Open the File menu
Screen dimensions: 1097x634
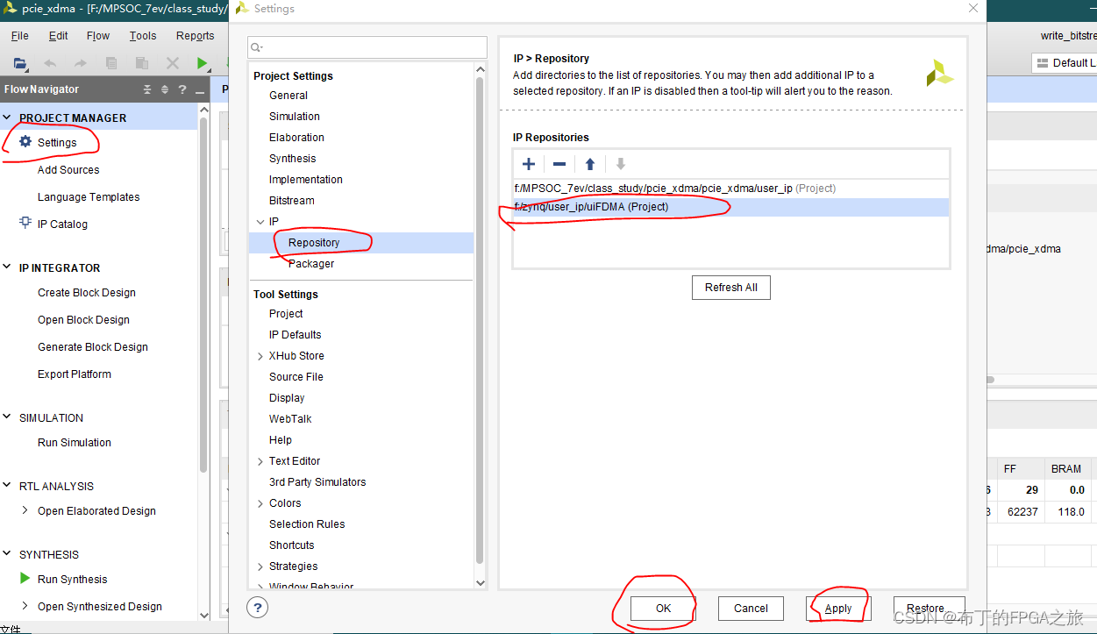pyautogui.click(x=19, y=36)
